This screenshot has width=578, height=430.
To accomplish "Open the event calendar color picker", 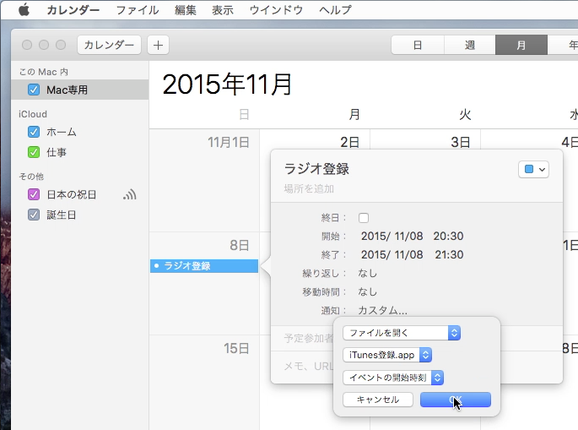I will coord(534,169).
